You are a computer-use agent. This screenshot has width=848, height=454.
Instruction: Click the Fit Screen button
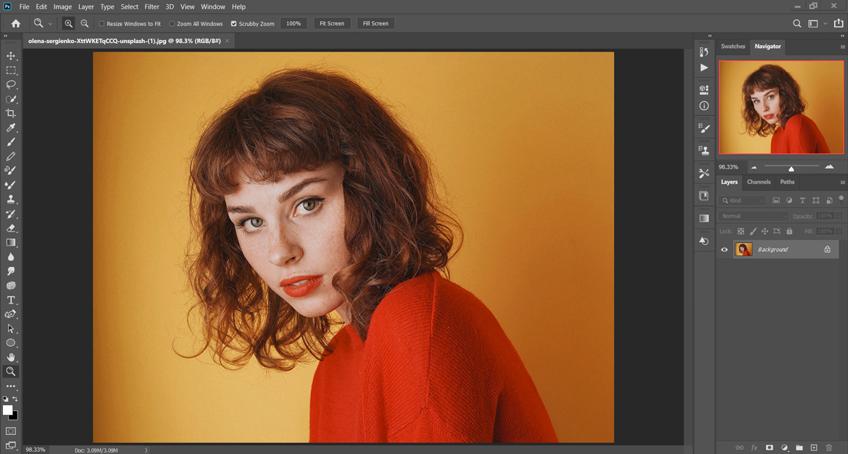tap(331, 23)
